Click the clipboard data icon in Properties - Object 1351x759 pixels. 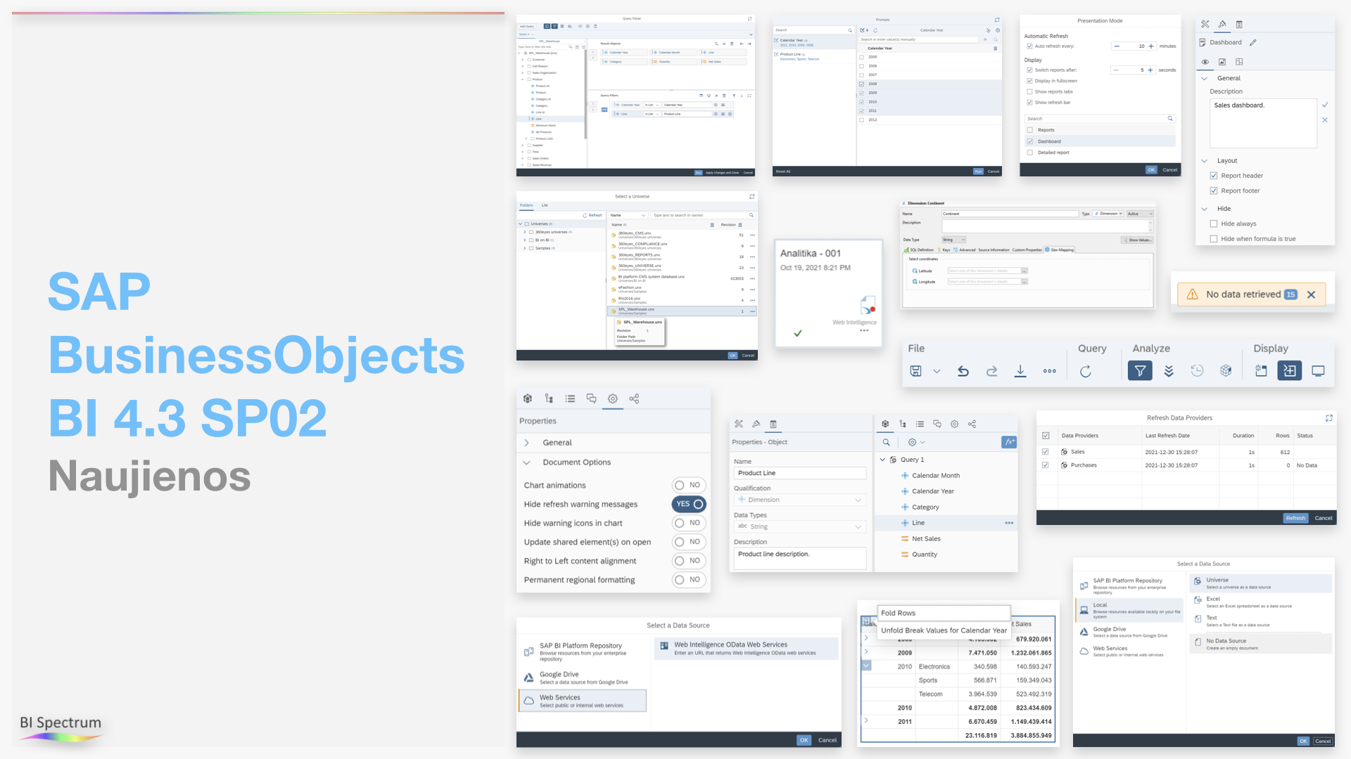coord(773,424)
